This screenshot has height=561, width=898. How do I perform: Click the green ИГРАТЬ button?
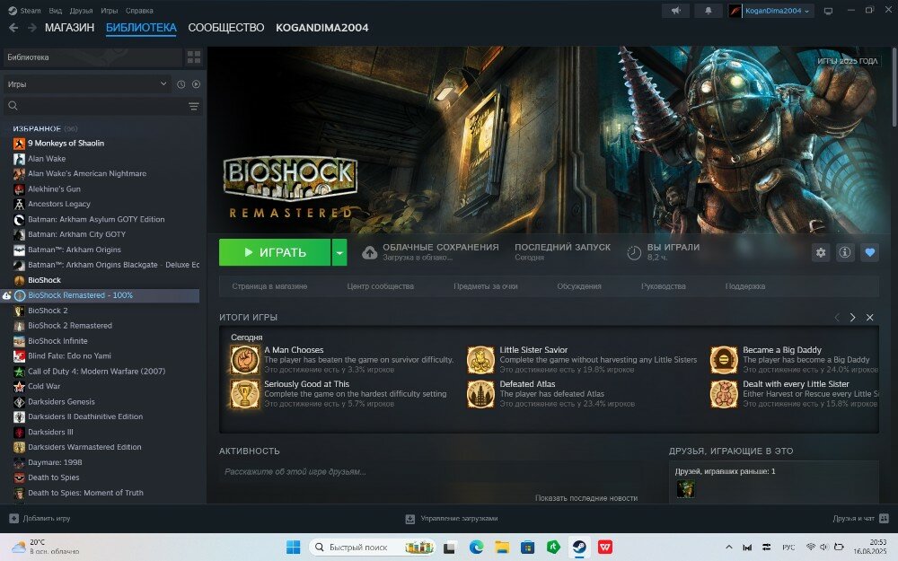coord(274,252)
